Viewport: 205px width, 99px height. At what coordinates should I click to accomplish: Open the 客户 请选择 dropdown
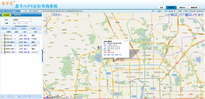(x=22, y=20)
